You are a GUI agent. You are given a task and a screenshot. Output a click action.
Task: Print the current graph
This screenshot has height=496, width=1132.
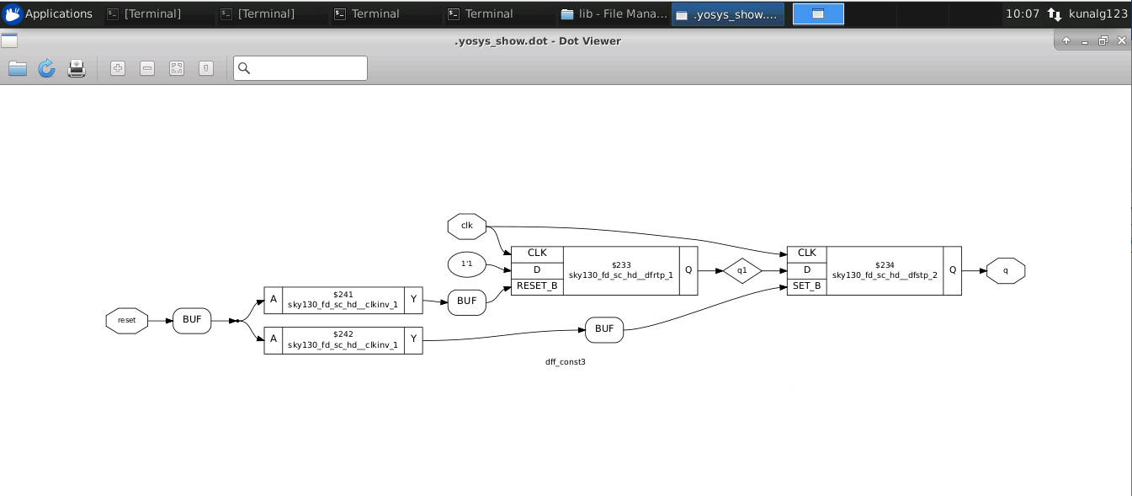(76, 68)
